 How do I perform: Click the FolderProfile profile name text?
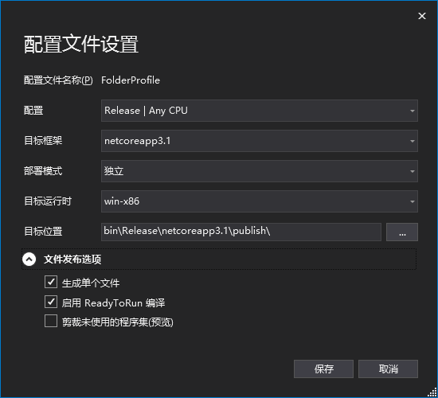131,80
